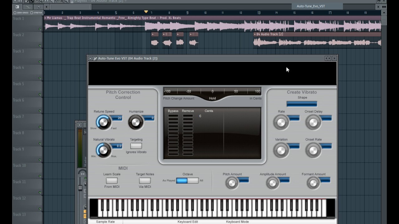The image size is (399, 224).
Task: Click the Sample Rate label at bottom
Action: click(105, 222)
